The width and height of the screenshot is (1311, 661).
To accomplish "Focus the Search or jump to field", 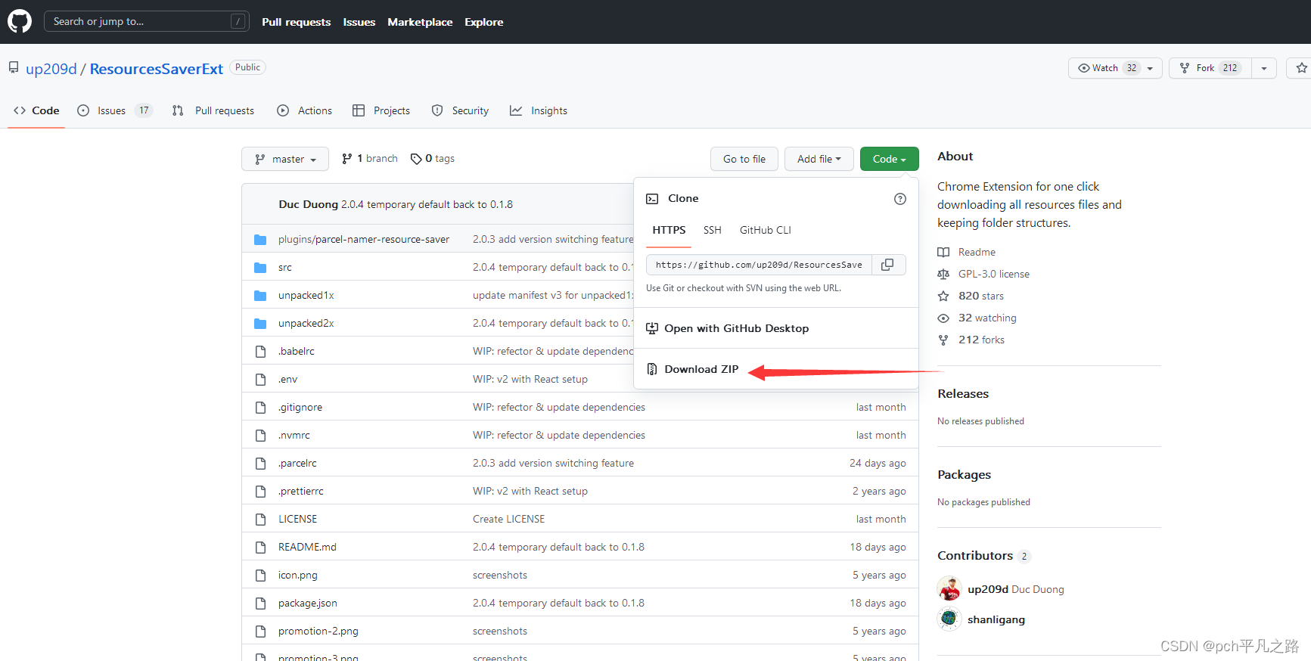I will coord(146,21).
